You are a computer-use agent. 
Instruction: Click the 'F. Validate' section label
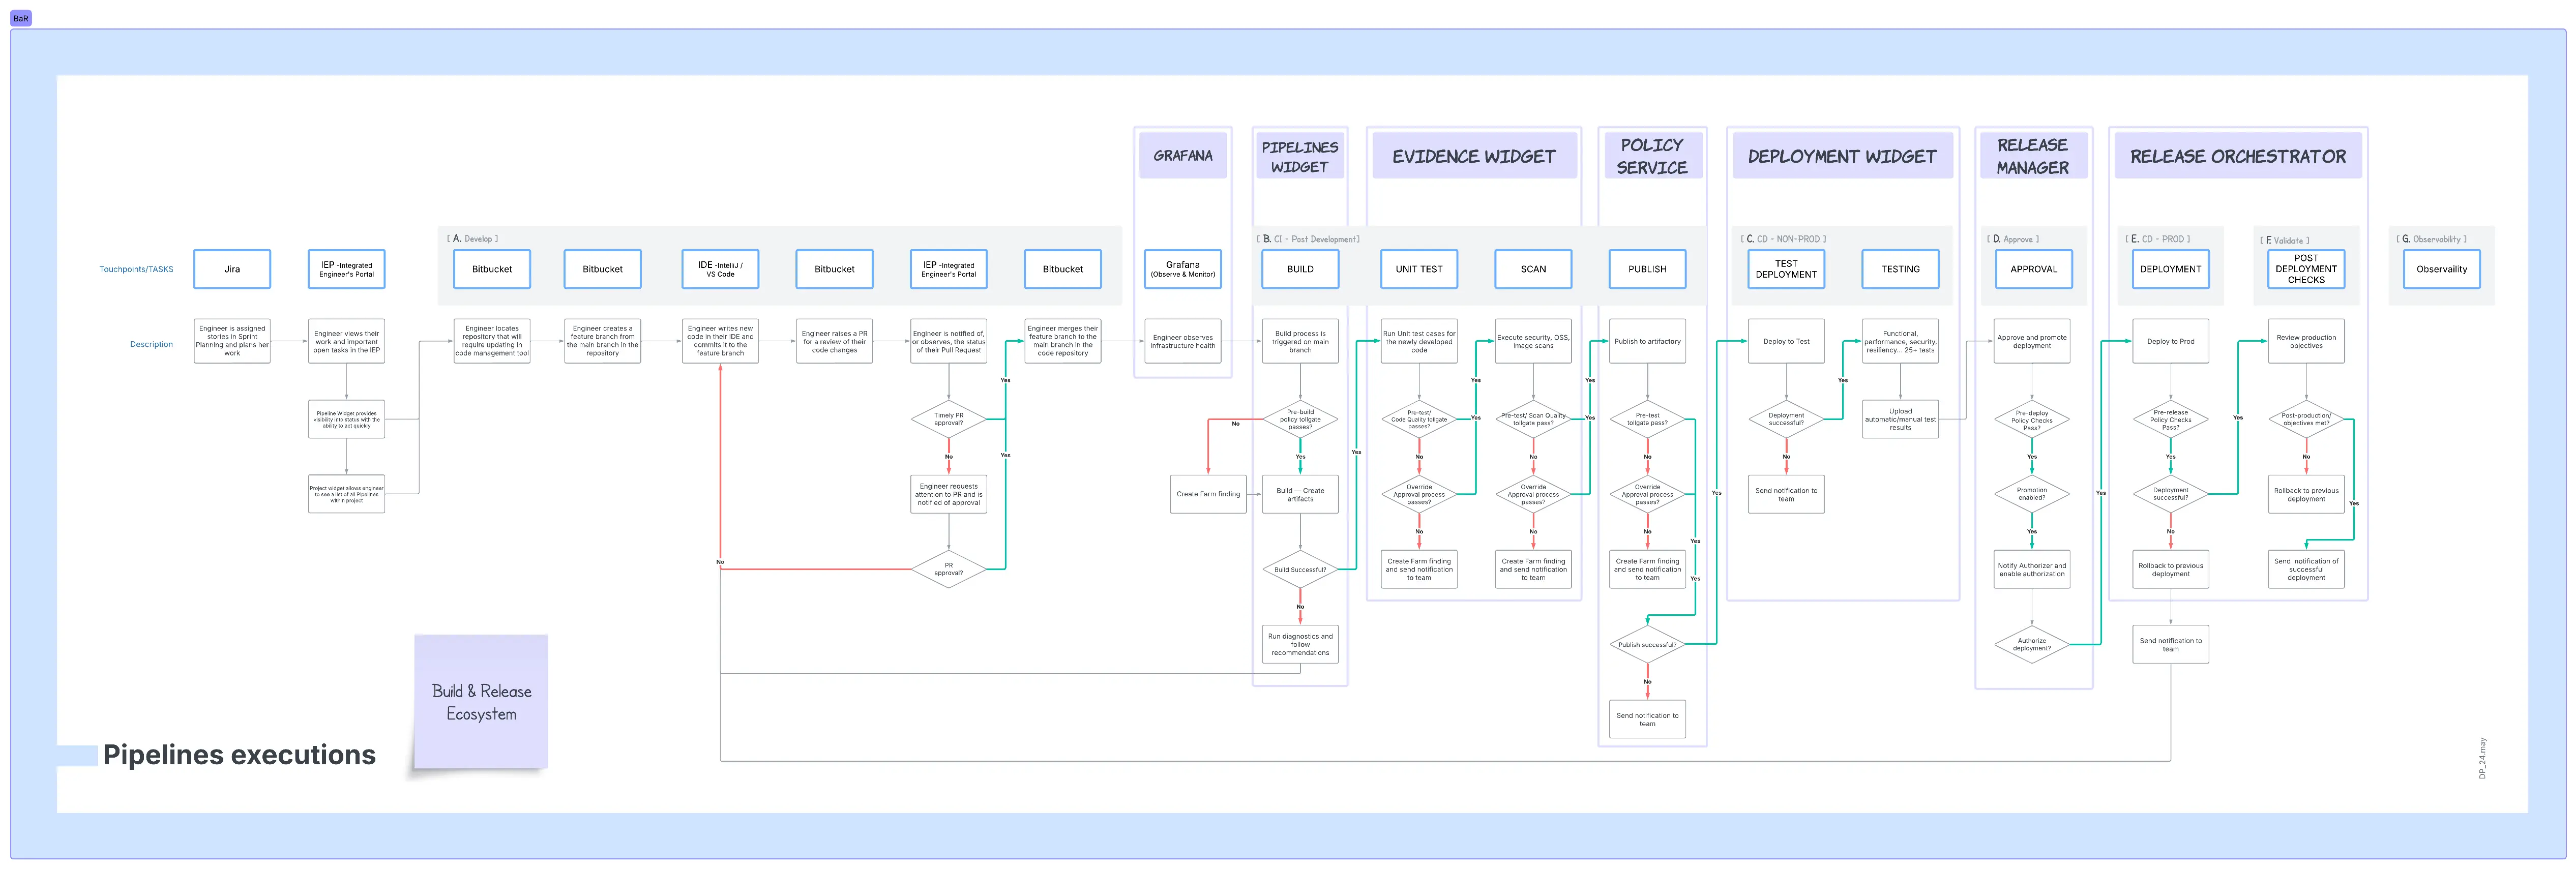[x=2285, y=240]
